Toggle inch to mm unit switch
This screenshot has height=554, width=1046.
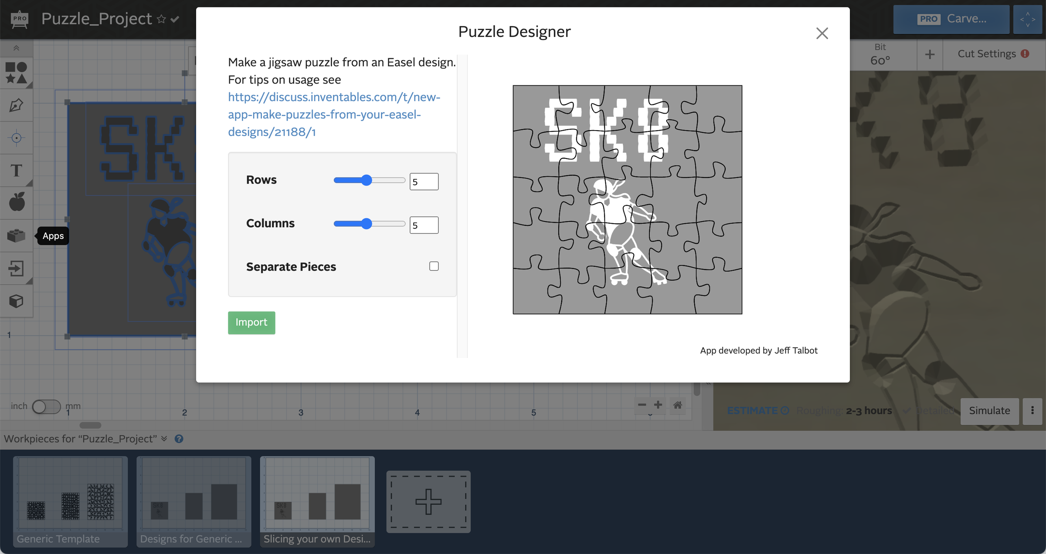coord(46,406)
